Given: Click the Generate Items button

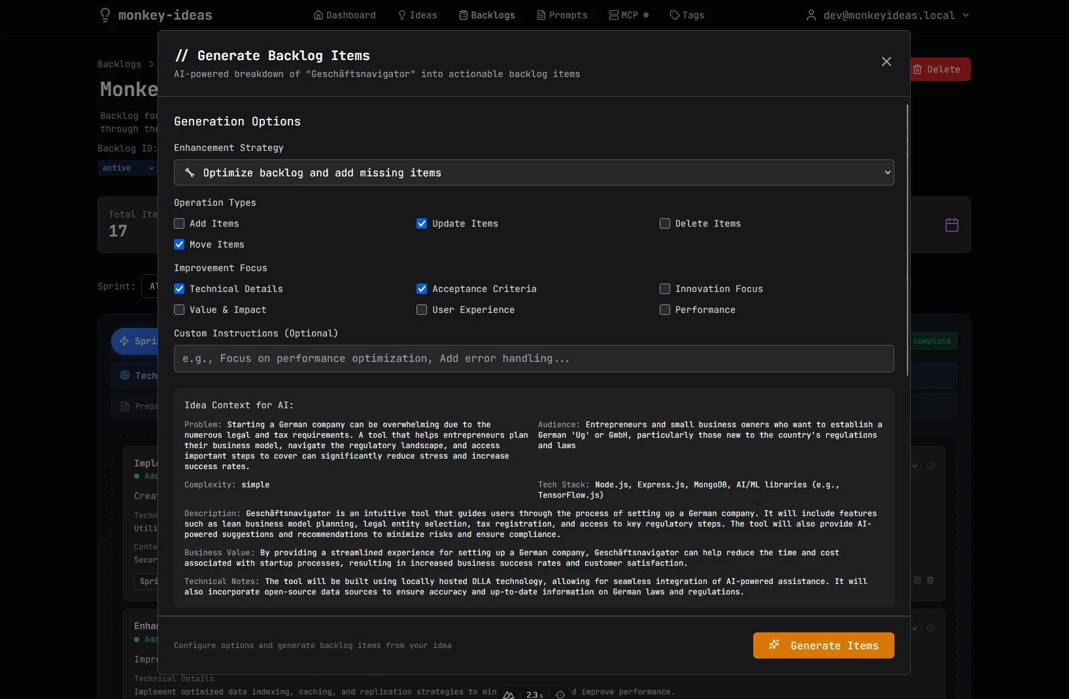Looking at the screenshot, I should coord(823,645).
